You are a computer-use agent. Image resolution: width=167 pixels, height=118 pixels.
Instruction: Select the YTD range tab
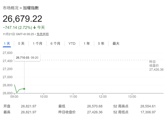pyautogui.click(x=72, y=44)
